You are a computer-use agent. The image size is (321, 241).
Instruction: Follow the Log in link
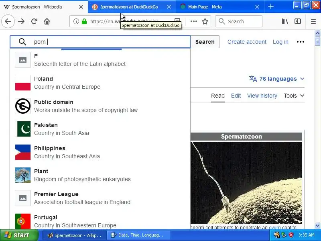280,42
